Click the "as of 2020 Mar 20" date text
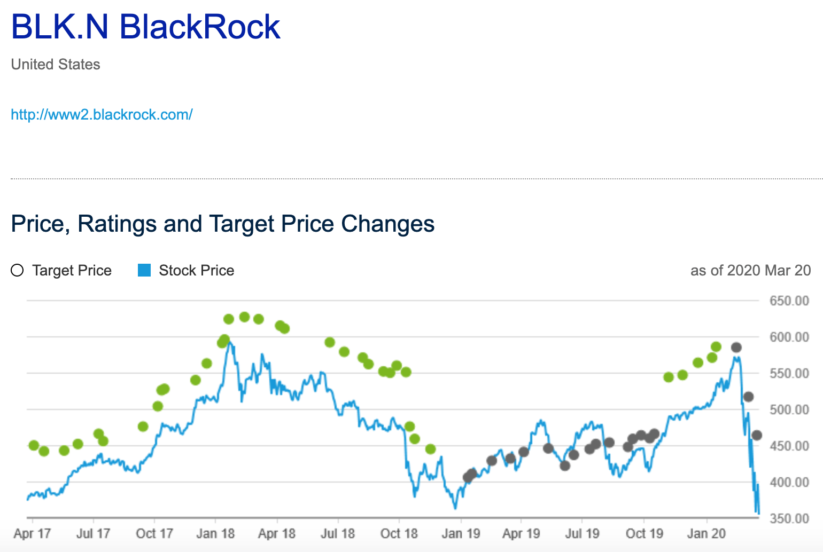Viewport: 823px width, 552px height. (750, 271)
